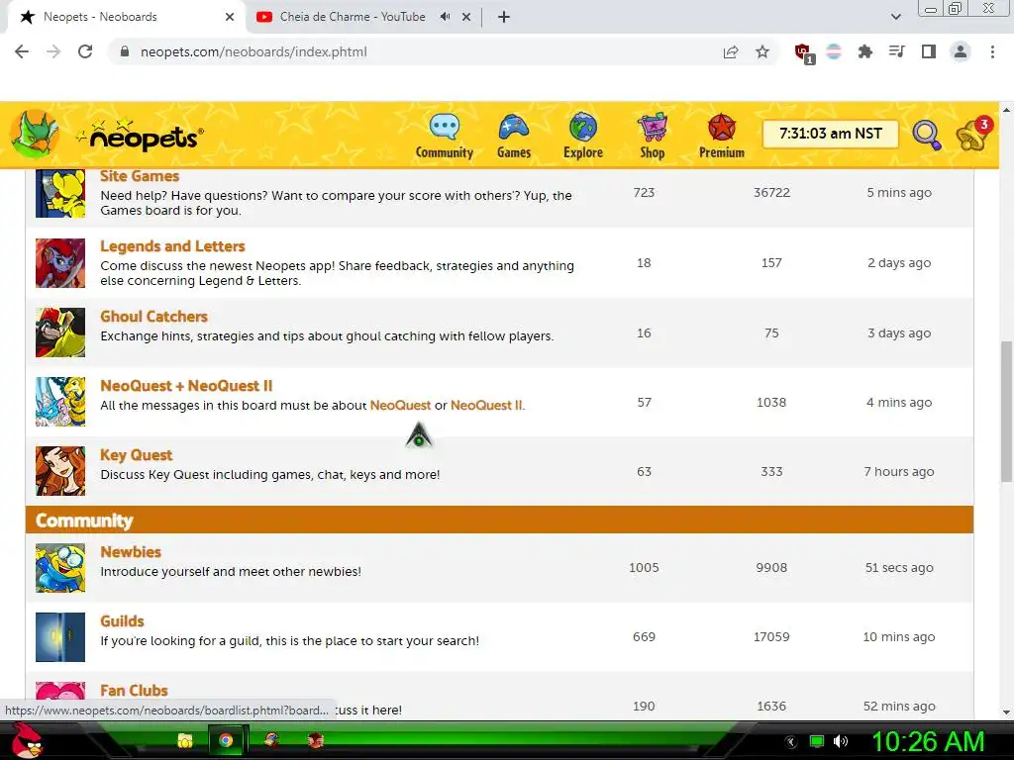
Task: Share this page from the address bar
Action: click(731, 51)
